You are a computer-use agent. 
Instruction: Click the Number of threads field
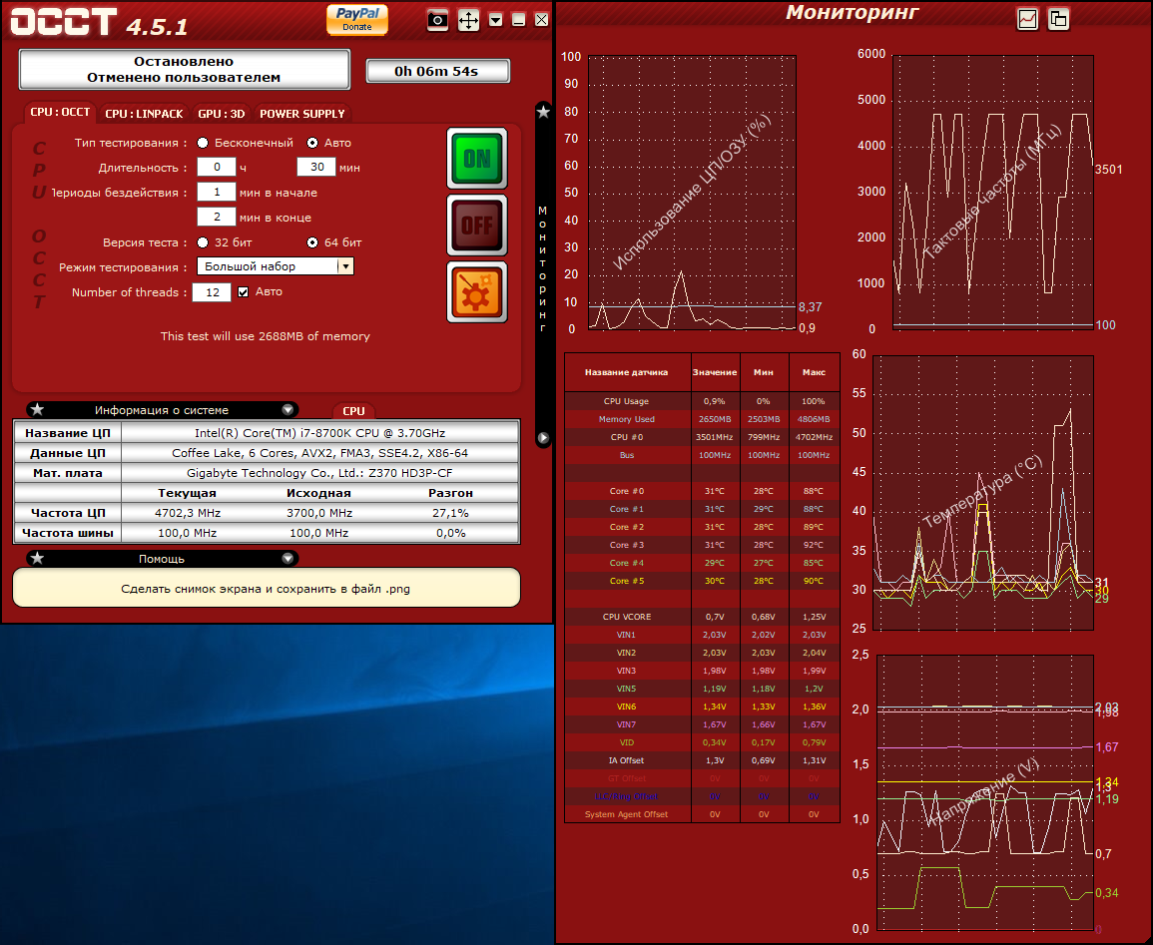(212, 292)
